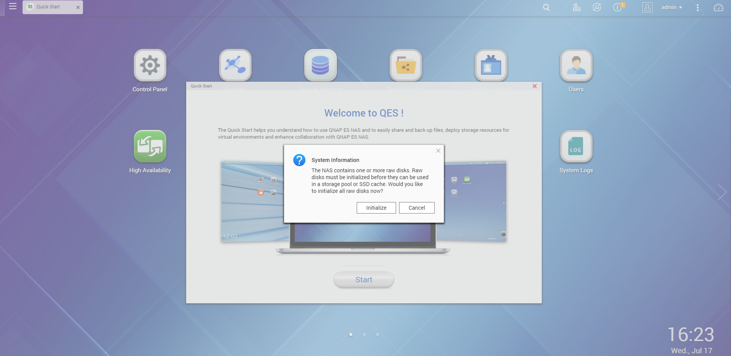Open the High Availability app icon
The height and width of the screenshot is (356, 731).
(x=150, y=146)
